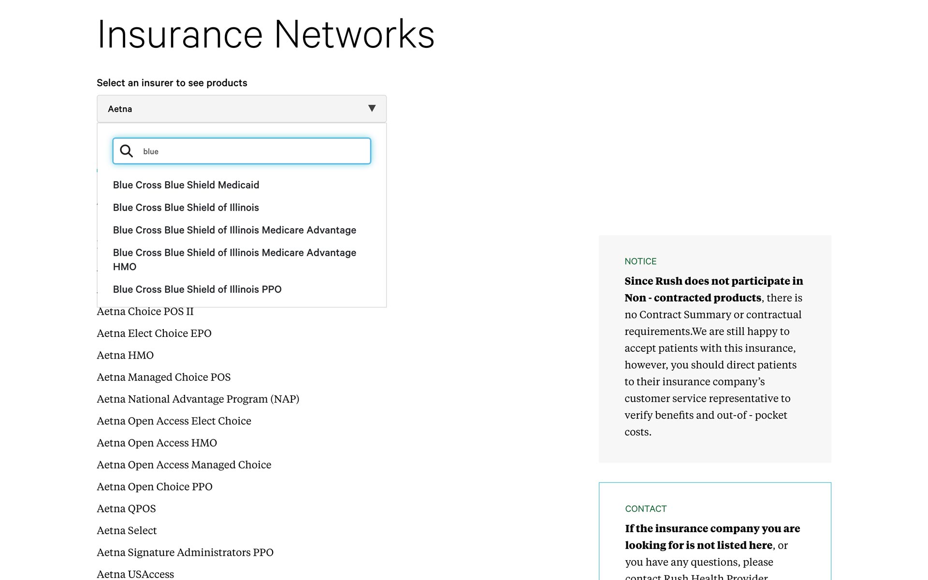Open the Aetna insurer select box
The width and height of the screenshot is (928, 580).
(242, 109)
